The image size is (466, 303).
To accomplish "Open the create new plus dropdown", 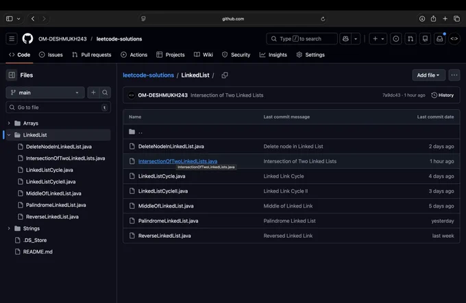I will [x=378, y=38].
